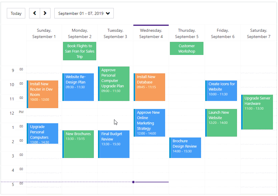Select the Final Budget Review appointment
Screen dimensions: 278x196
pos(114,144)
